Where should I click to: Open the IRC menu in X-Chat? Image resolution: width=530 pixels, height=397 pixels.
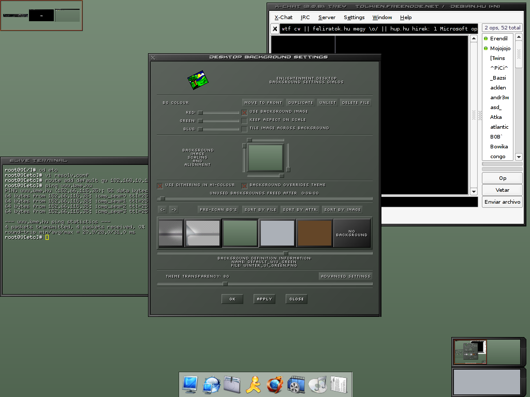(305, 17)
